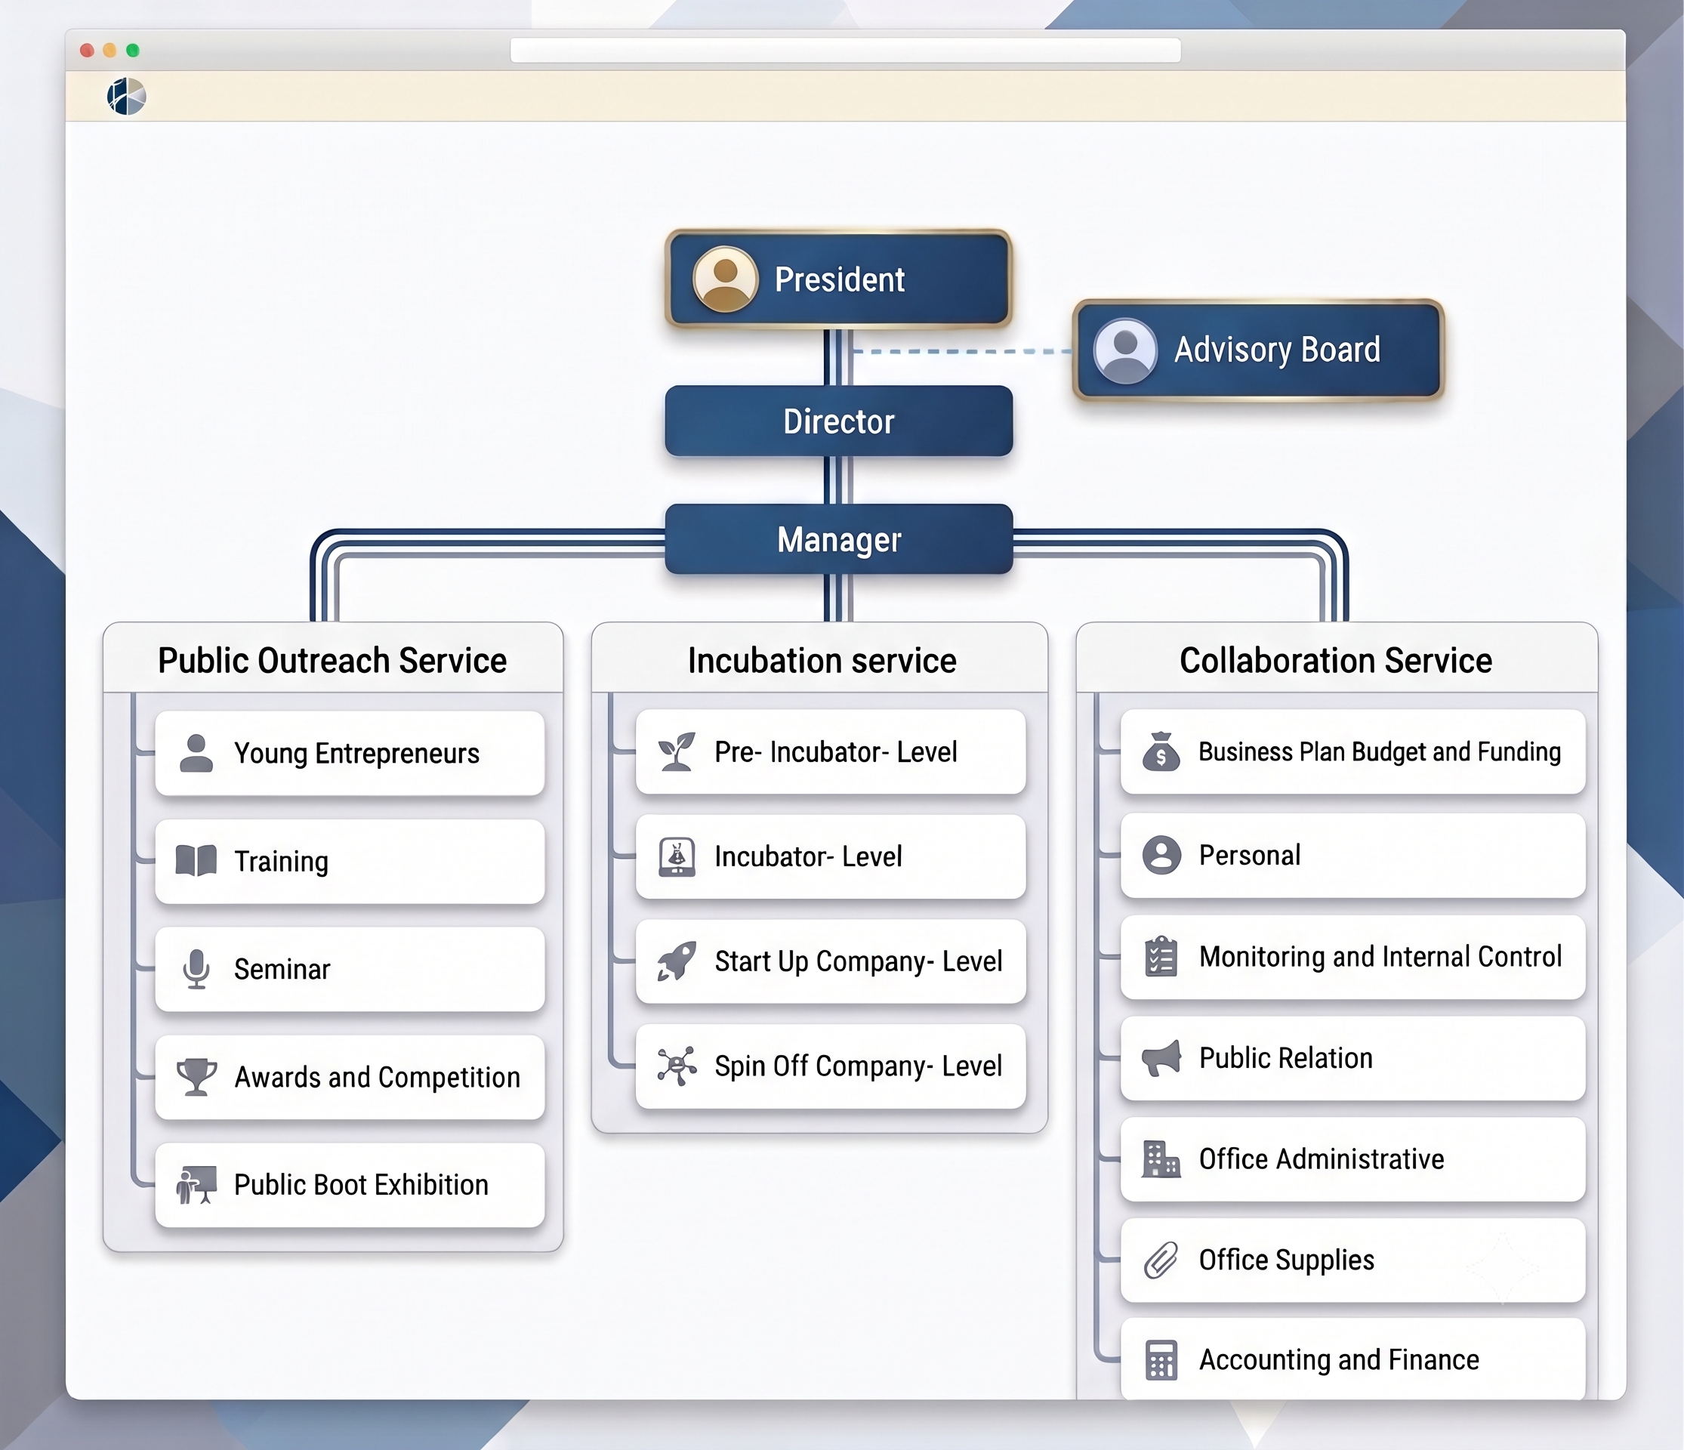Open the Training item
This screenshot has width=1684, height=1450.
[350, 861]
